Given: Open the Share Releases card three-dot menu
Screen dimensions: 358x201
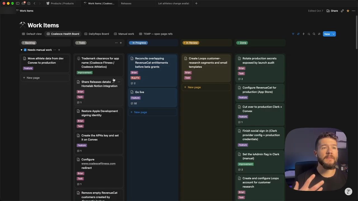Looking at the screenshot, I should 119,82.
